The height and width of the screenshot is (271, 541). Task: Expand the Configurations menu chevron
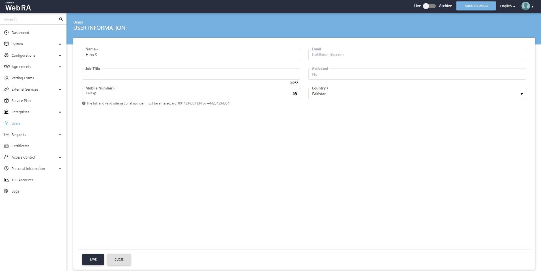(60, 56)
